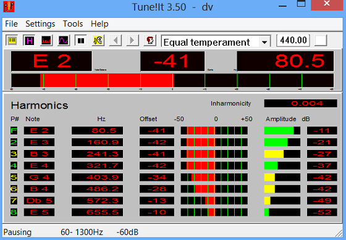Click the E 3 note cell

pos(39,142)
